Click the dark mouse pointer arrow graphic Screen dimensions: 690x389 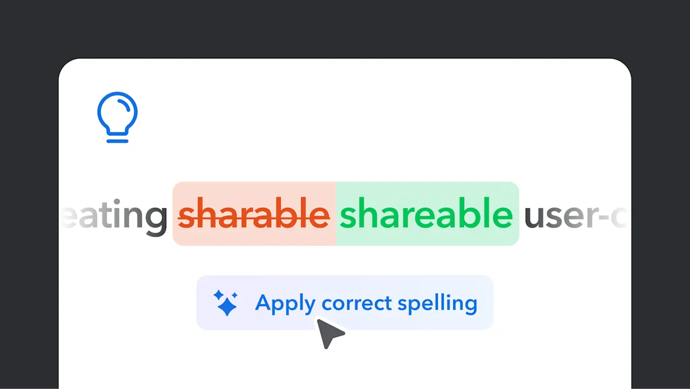click(329, 333)
